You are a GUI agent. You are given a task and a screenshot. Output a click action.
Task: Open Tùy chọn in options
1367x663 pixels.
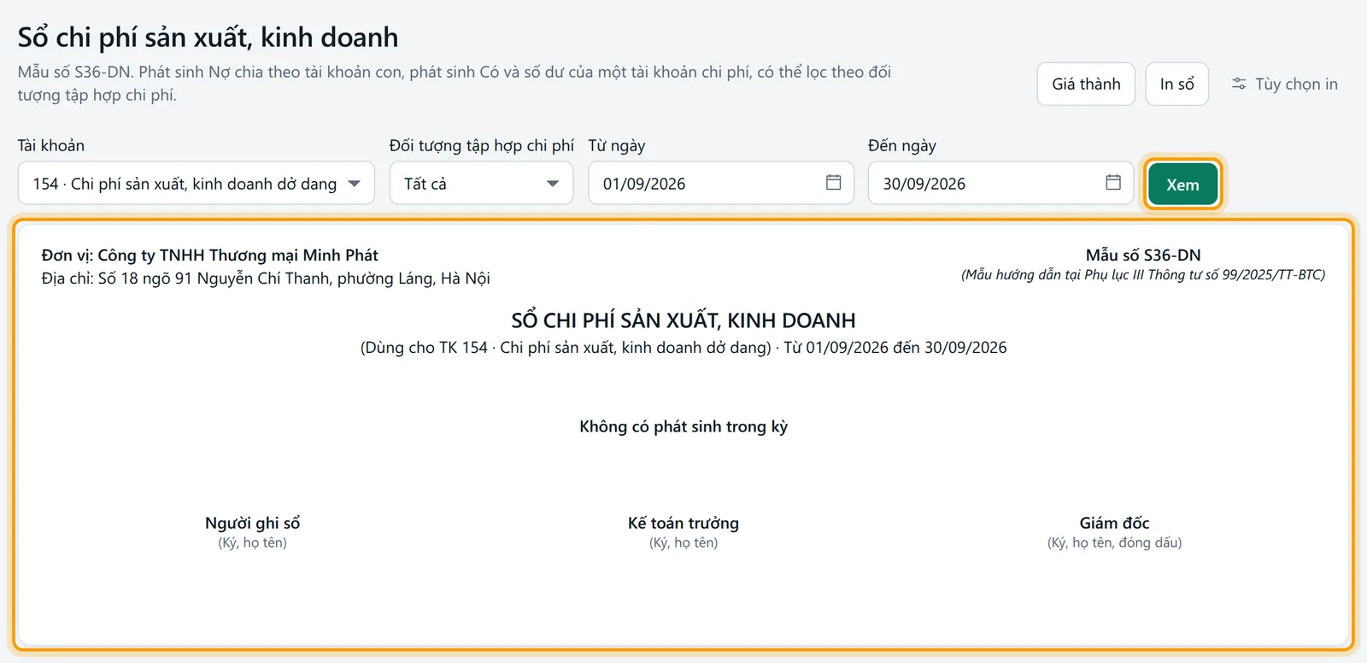pyautogui.click(x=1284, y=84)
